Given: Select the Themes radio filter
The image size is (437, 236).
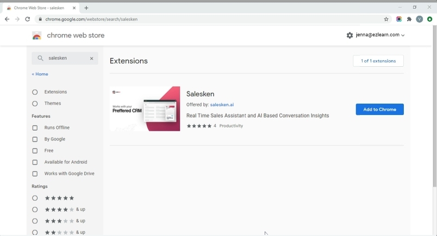Looking at the screenshot, I should click(35, 104).
